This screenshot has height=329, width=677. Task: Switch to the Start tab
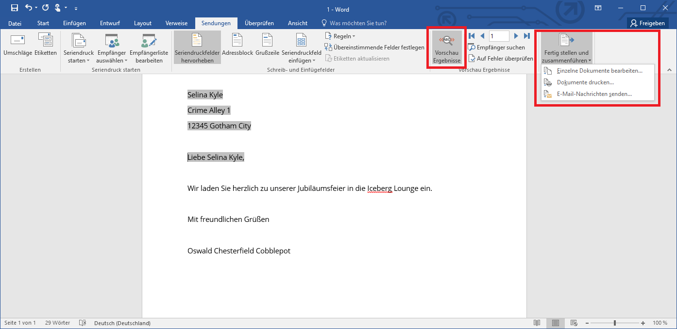[43, 23]
